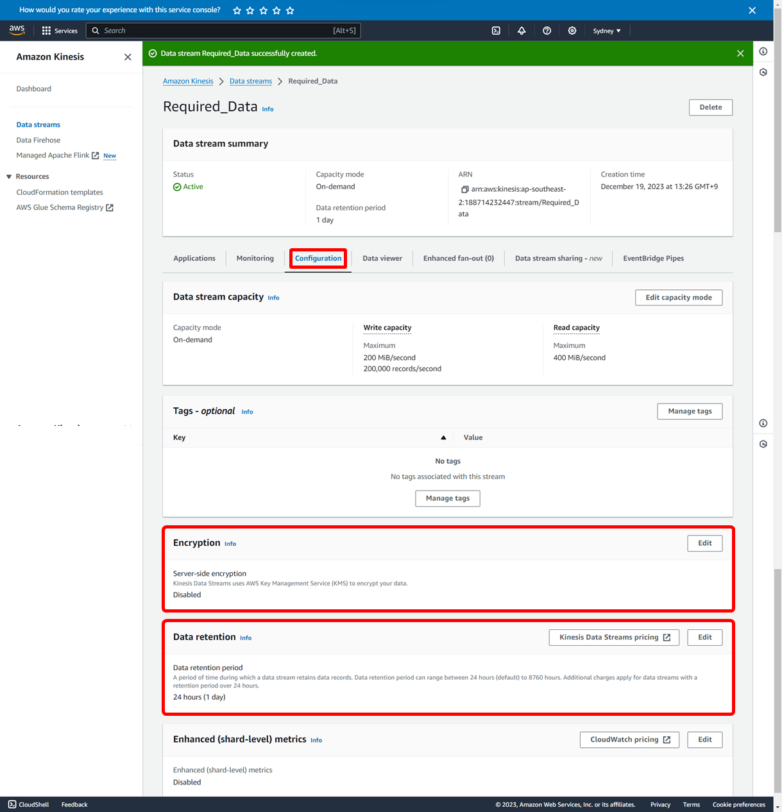Image resolution: width=782 pixels, height=812 pixels.
Task: Open the settings gear icon
Action: click(572, 31)
